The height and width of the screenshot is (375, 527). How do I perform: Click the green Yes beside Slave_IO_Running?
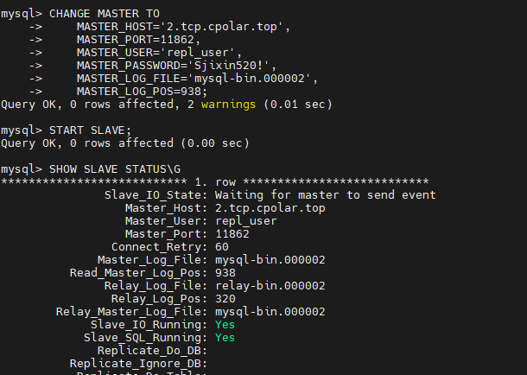coord(225,324)
